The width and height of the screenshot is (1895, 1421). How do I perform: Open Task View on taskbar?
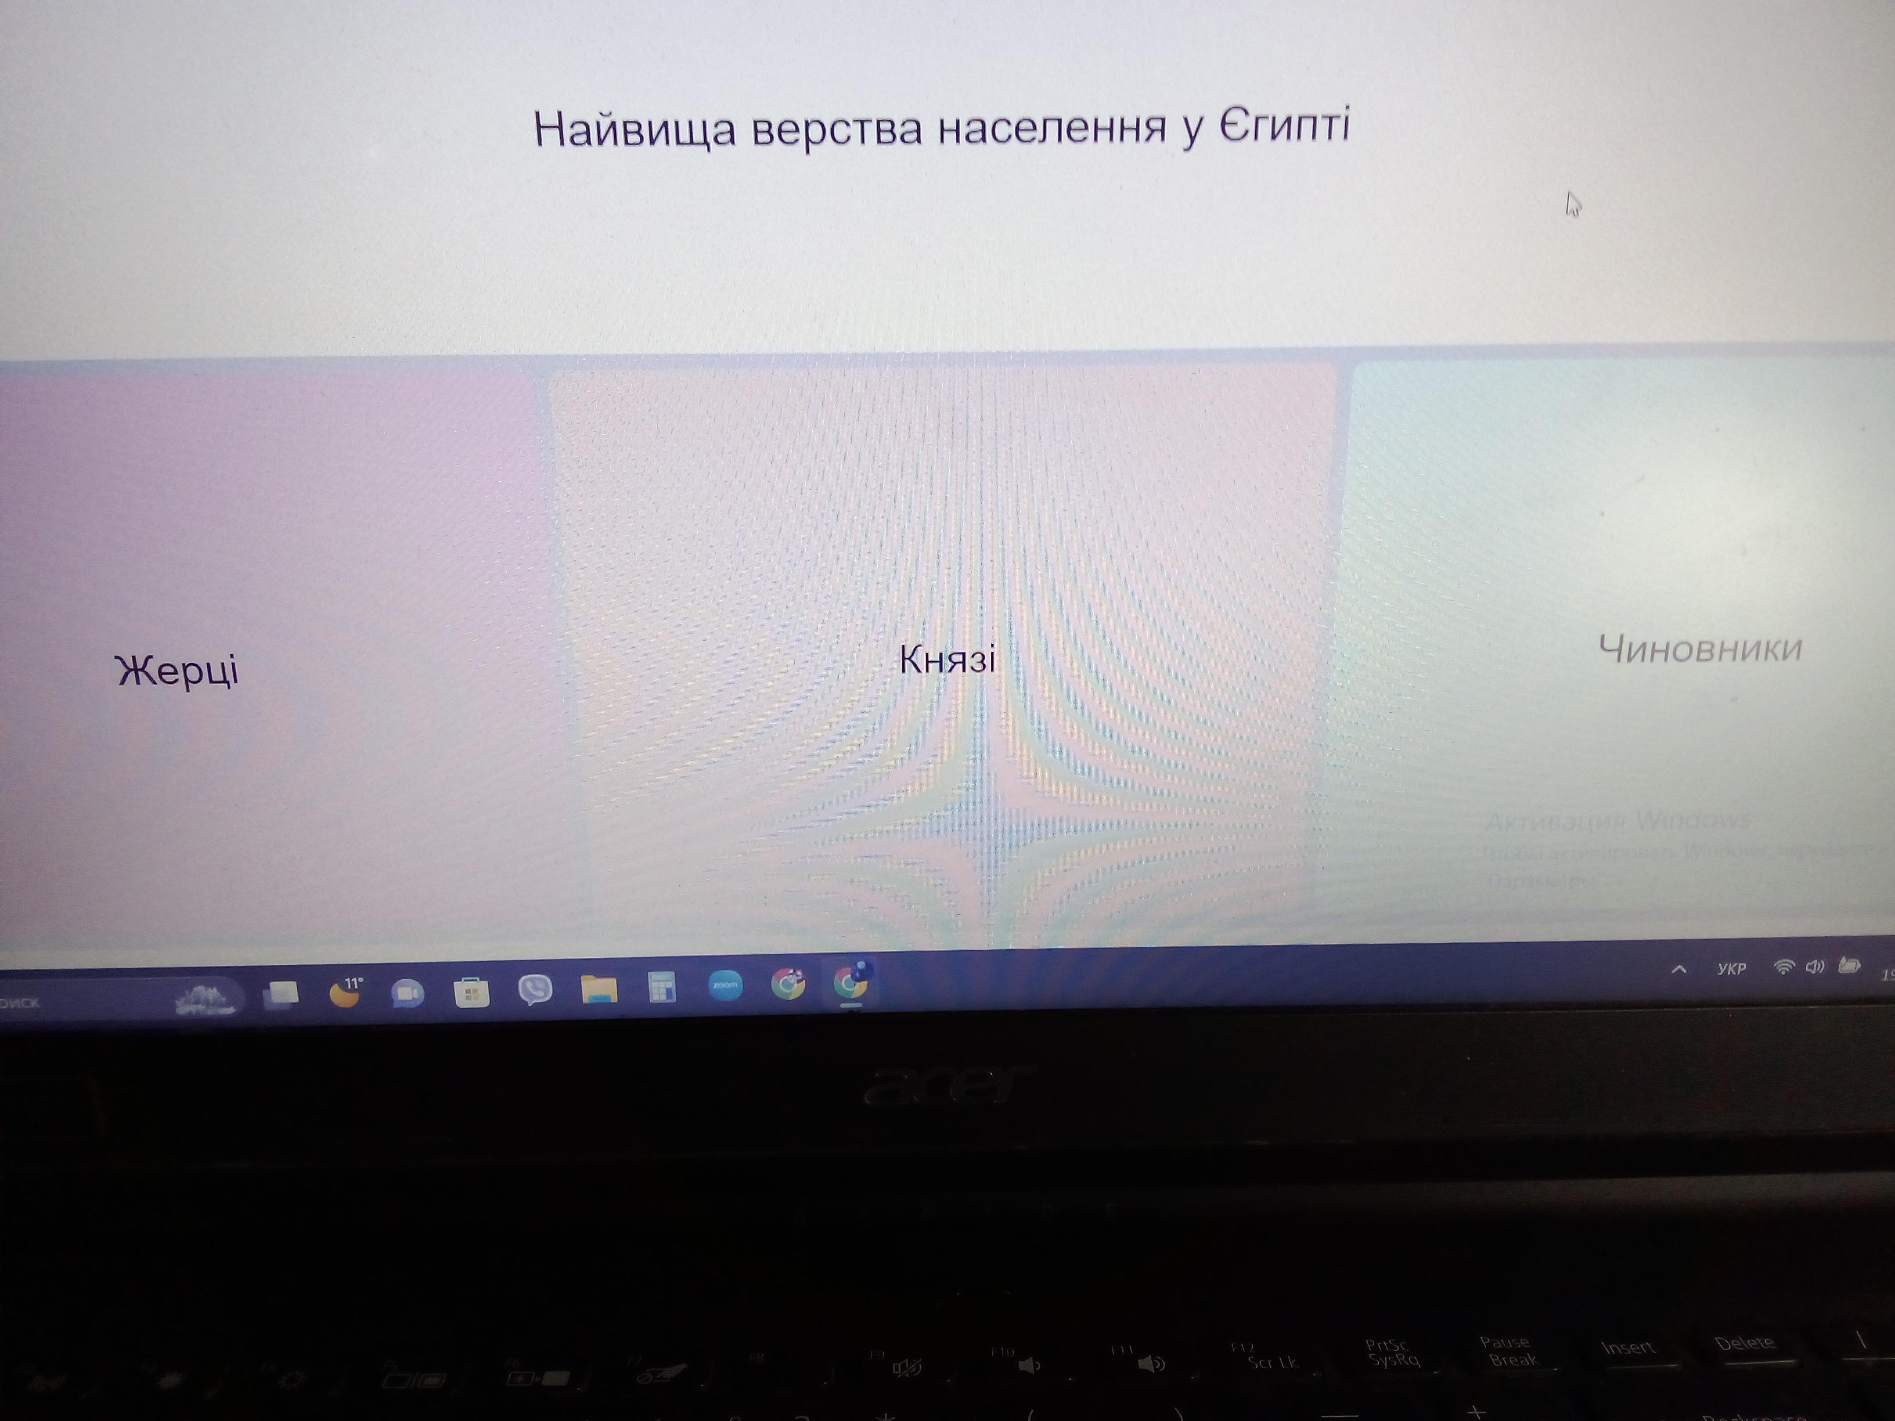[x=282, y=994]
